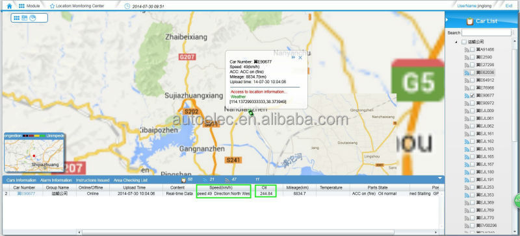
Task: Check the A91466 car checkbox
Action: [x=473, y=50]
